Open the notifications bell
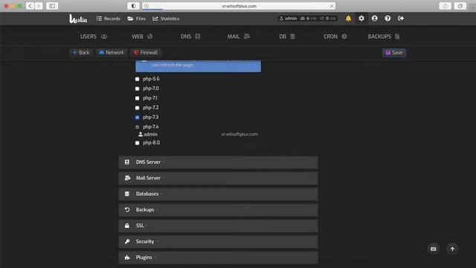 pos(348,19)
